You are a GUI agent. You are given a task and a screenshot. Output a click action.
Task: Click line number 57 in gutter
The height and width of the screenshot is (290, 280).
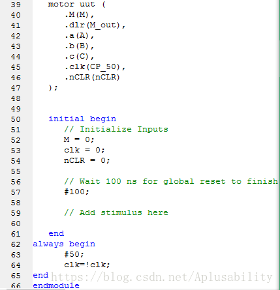[16, 192]
